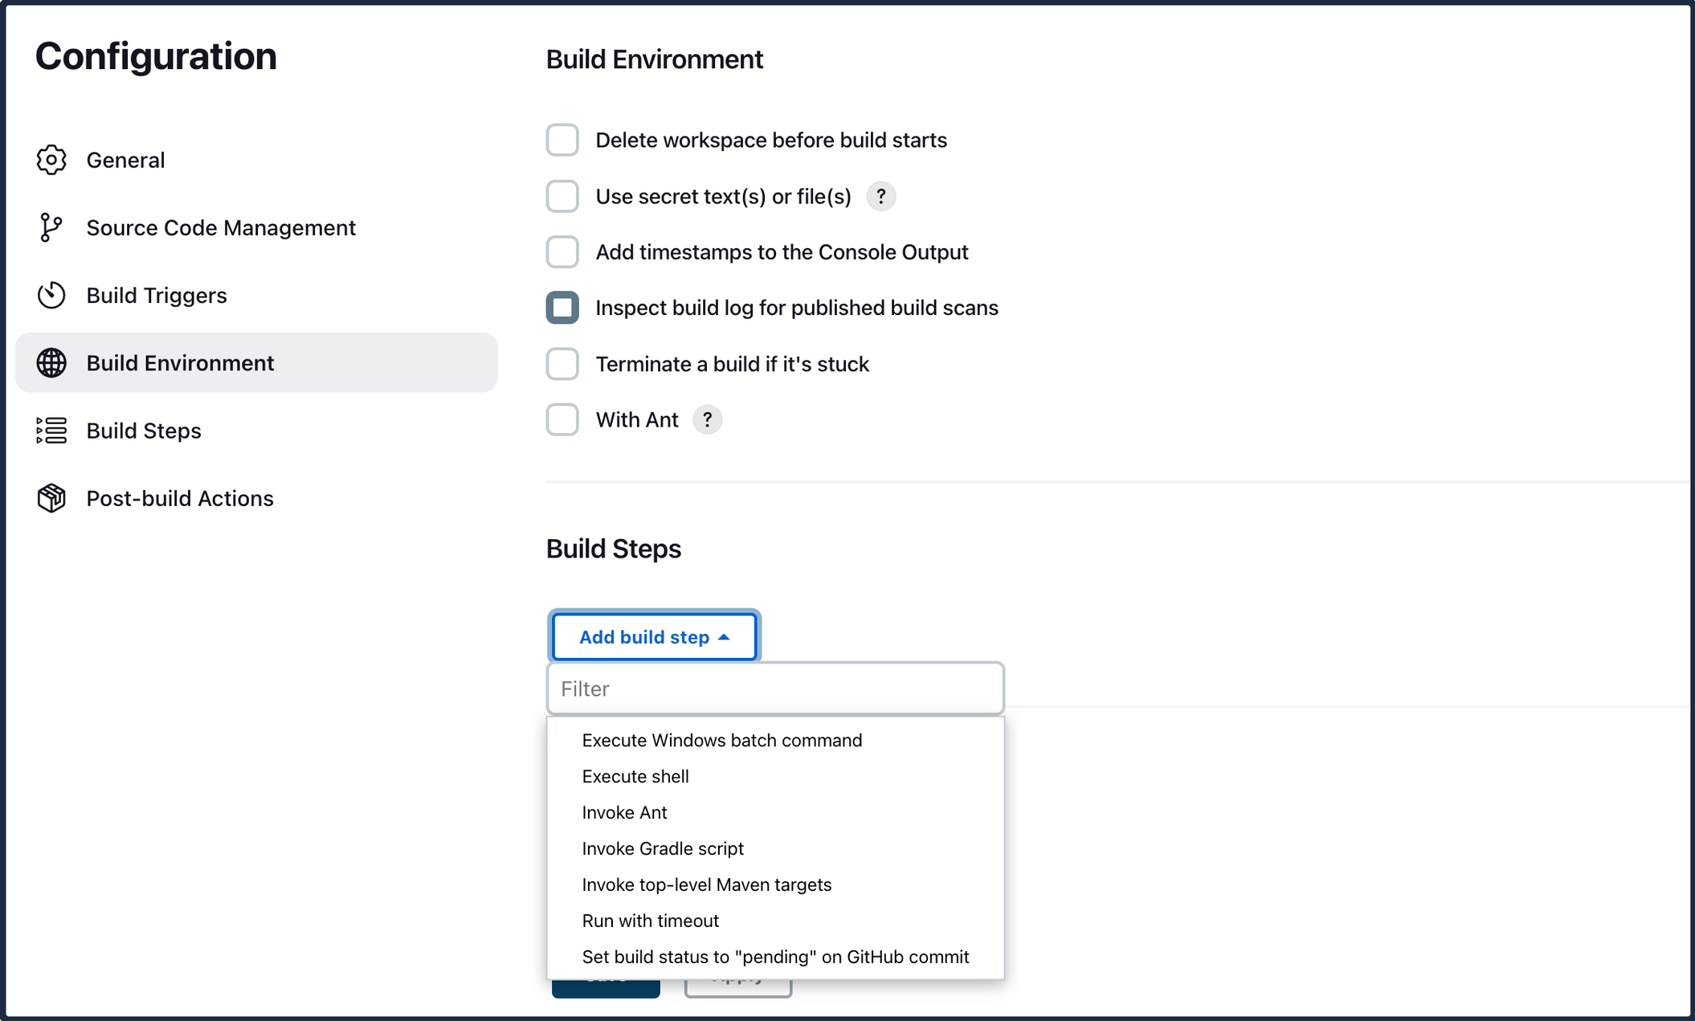Image resolution: width=1695 pixels, height=1021 pixels.
Task: Toggle Terminate a build if it's stuck
Action: [x=562, y=364]
